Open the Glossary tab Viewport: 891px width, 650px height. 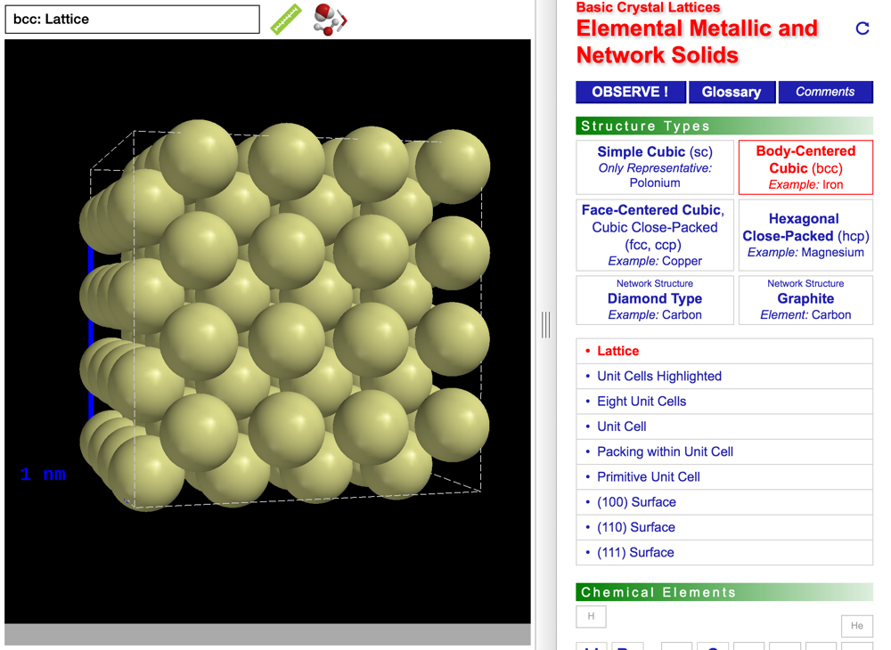732,92
